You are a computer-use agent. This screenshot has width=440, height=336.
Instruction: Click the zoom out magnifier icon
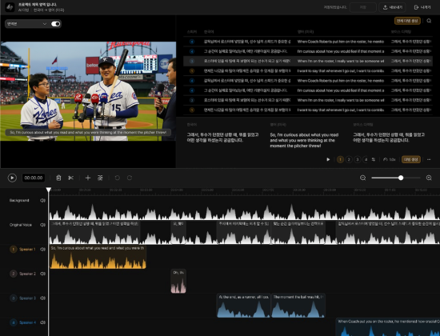pos(363,178)
